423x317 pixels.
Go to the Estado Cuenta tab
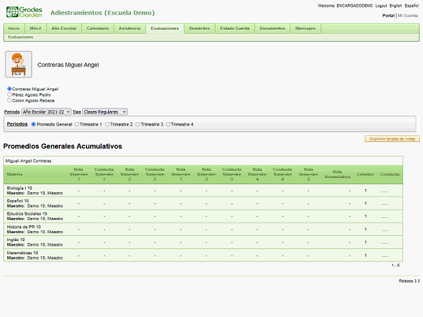tap(235, 28)
